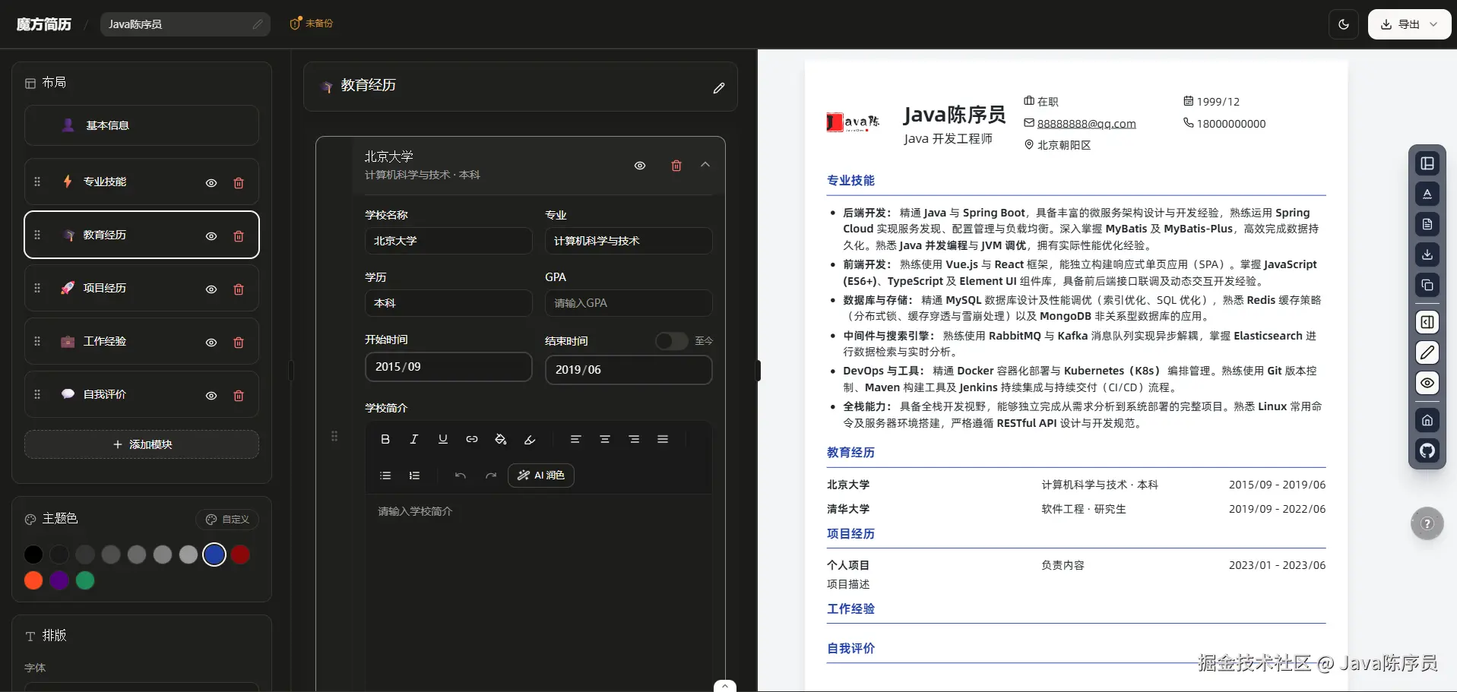Delete the 专业技能 module
The image size is (1457, 692).
239,183
